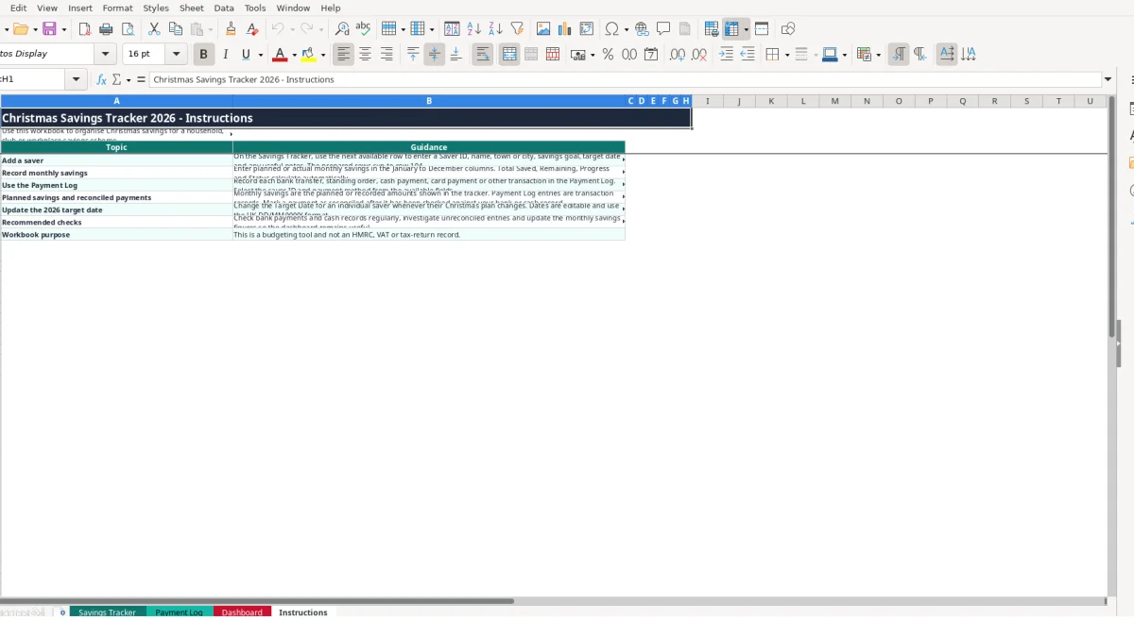Save the workbook using the floppy disk icon
Image resolution: width=1134 pixels, height=637 pixels.
click(49, 29)
